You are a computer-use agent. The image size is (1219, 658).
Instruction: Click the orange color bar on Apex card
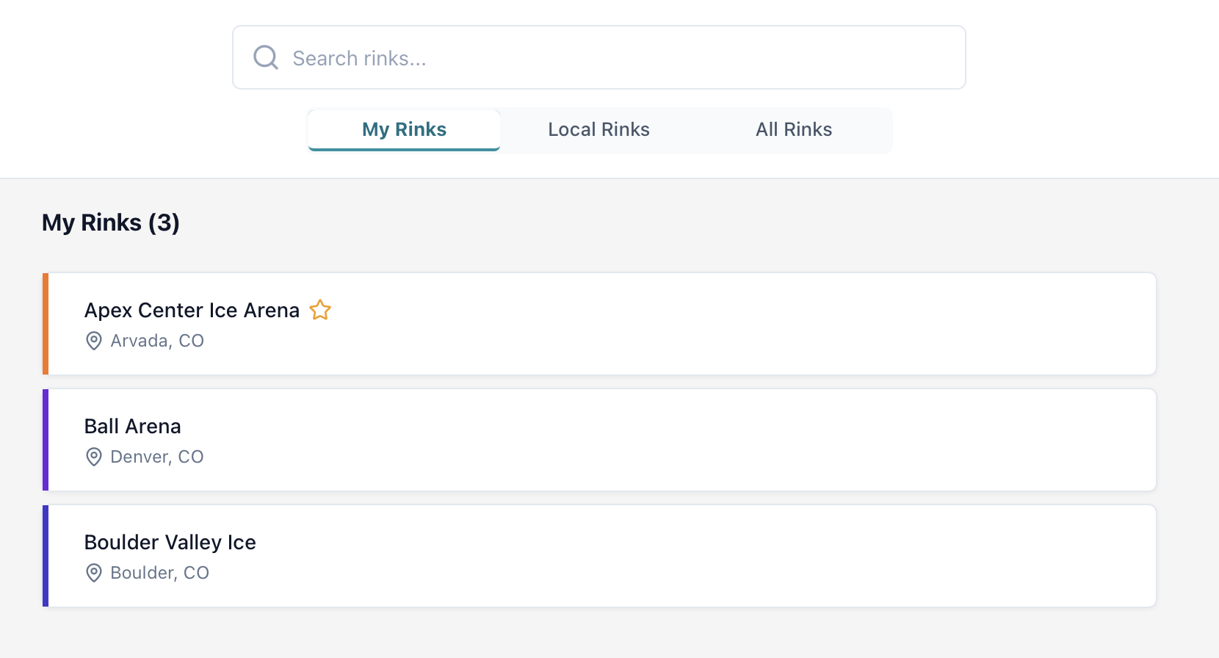tap(46, 324)
